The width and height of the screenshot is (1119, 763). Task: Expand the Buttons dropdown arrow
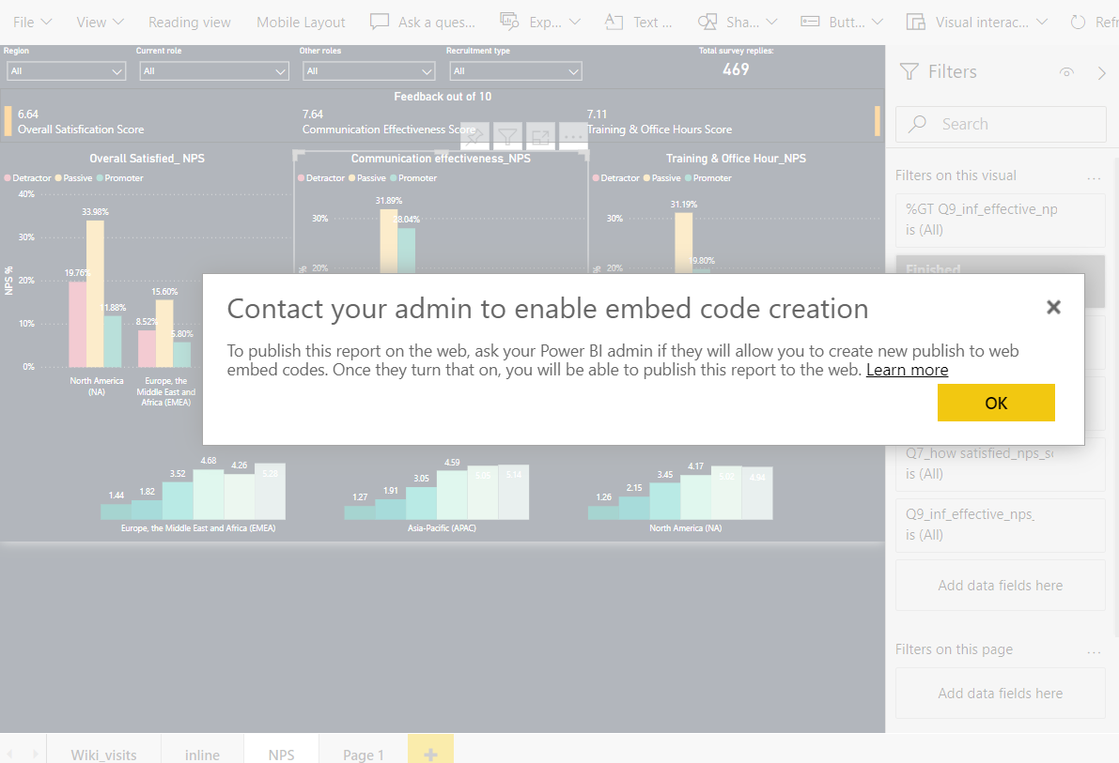[878, 23]
